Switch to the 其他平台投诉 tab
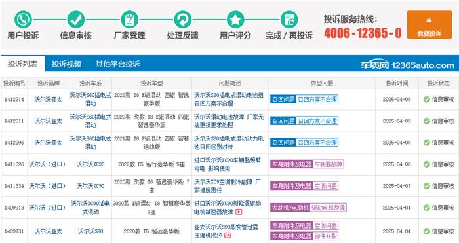Image resolution: width=459 pixels, height=243 pixels. (x=117, y=64)
